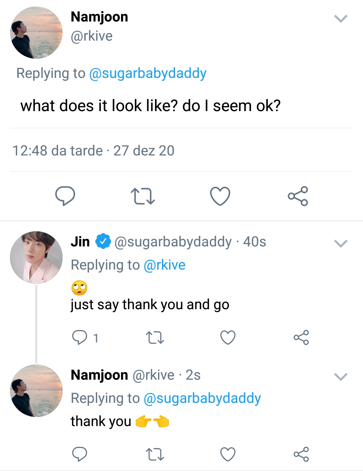Image resolution: width=363 pixels, height=471 pixels.
Task: Like the main tweet by Namjoon
Action: tap(220, 196)
